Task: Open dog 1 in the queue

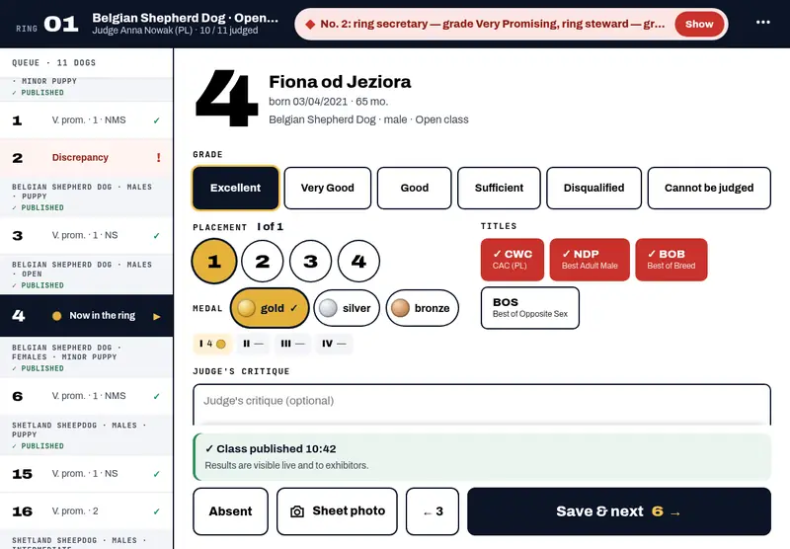Action: pos(86,120)
